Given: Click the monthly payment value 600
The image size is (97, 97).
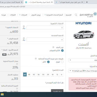Looking at the screenshot, I should 15,32.
